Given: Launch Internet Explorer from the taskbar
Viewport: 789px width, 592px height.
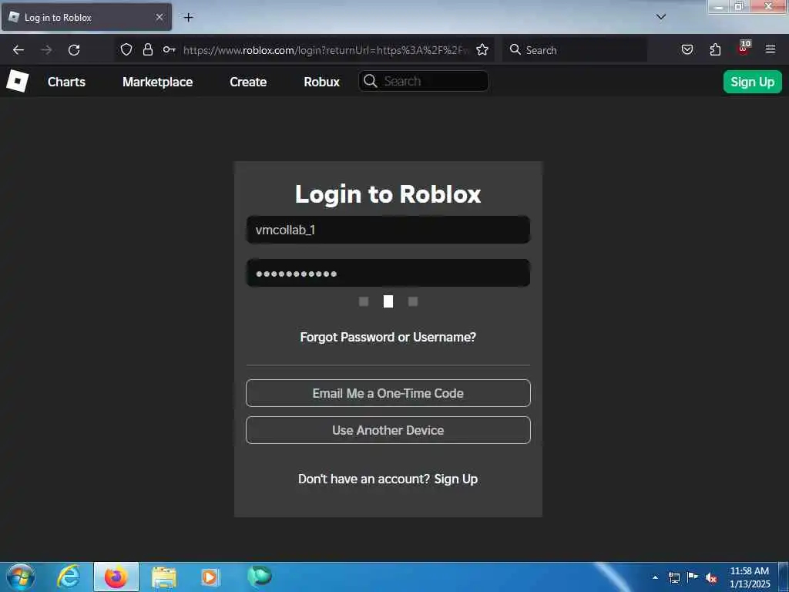Looking at the screenshot, I should [69, 577].
